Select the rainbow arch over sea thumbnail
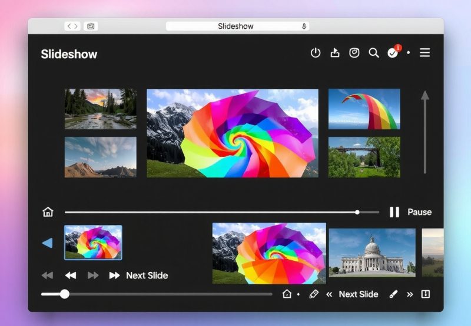 [x=364, y=109]
